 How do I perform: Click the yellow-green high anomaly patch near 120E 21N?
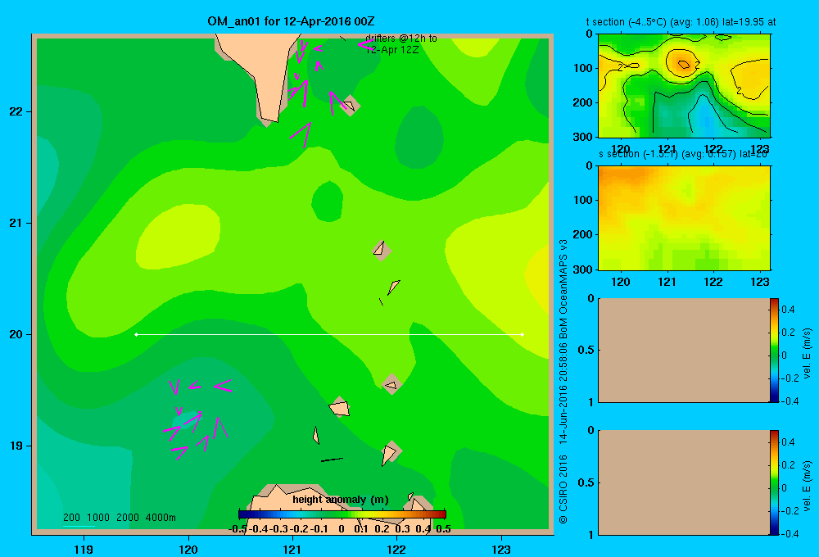point(178,236)
